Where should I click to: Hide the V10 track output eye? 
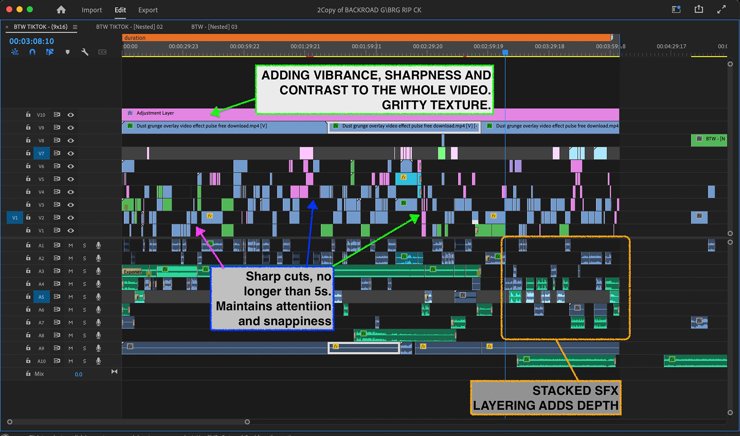point(71,115)
